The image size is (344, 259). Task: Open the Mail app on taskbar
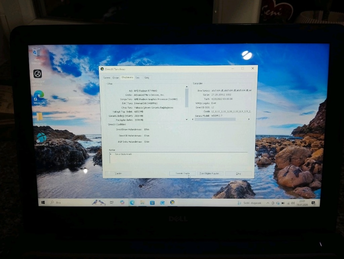162,202
